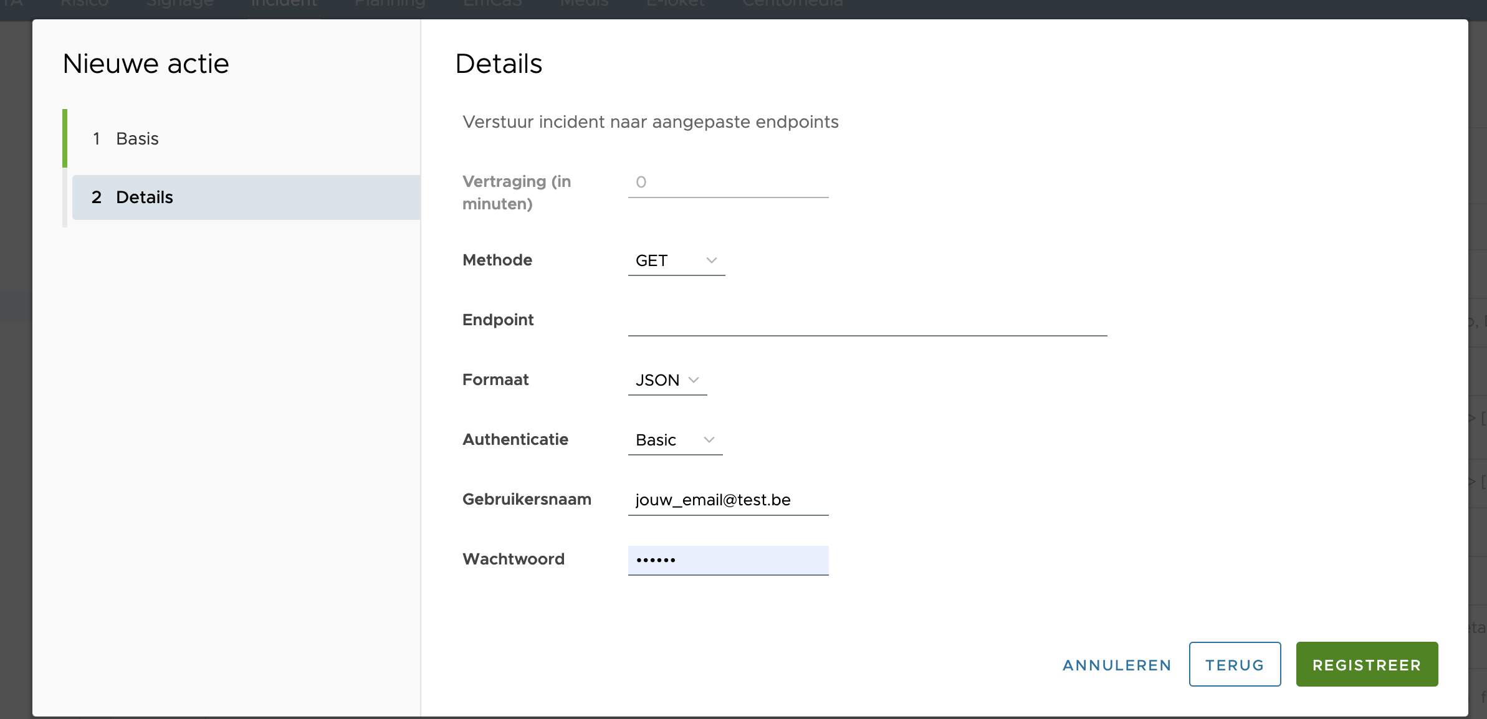
Task: Open the Incident module in the top bar
Action: click(284, 4)
